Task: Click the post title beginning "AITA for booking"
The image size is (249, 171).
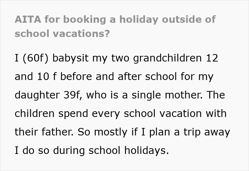Action: point(115,27)
